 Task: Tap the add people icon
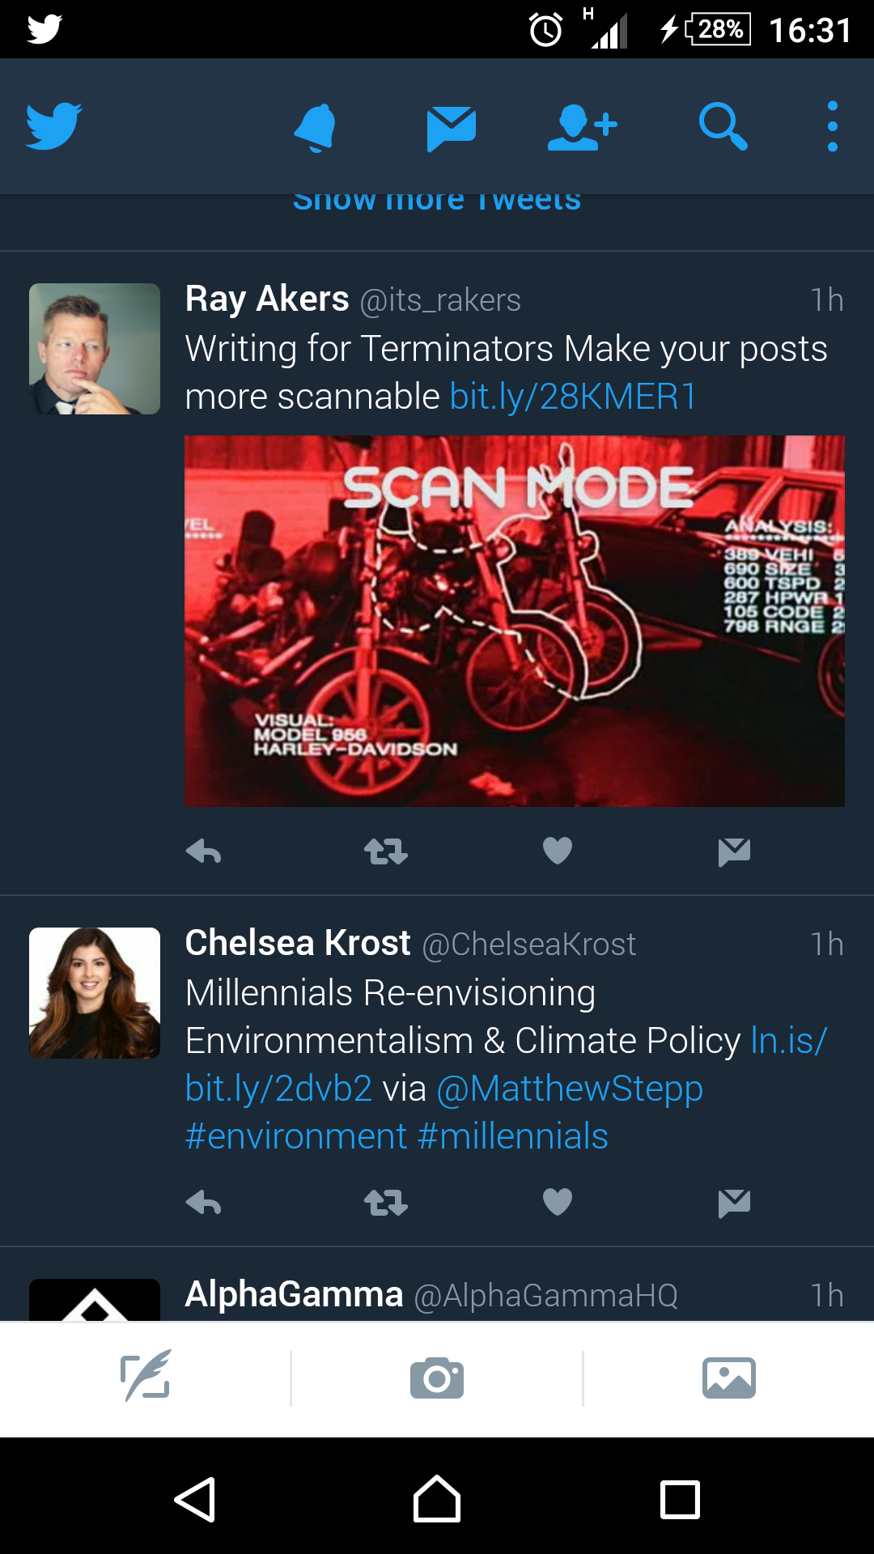pos(582,127)
